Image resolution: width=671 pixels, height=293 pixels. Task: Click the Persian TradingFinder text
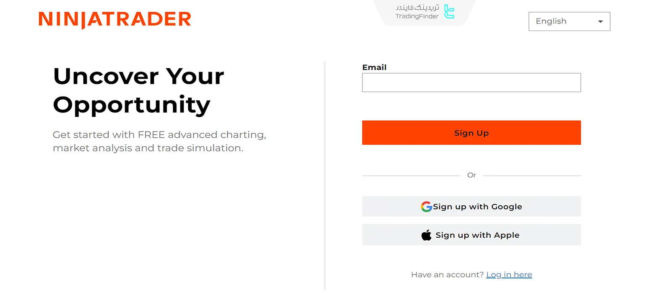click(417, 8)
